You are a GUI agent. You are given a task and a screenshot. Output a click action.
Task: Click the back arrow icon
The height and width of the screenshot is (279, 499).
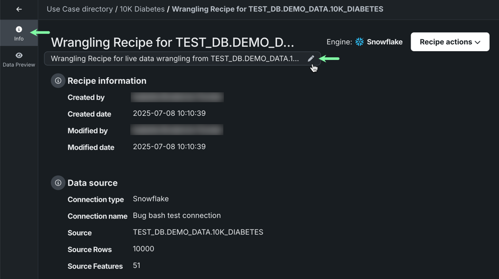coord(19,9)
